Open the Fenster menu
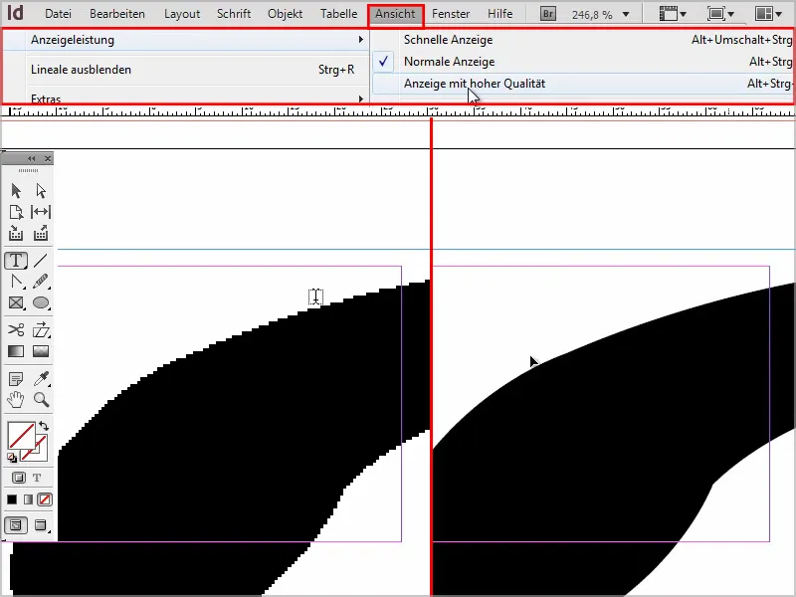 tap(451, 14)
